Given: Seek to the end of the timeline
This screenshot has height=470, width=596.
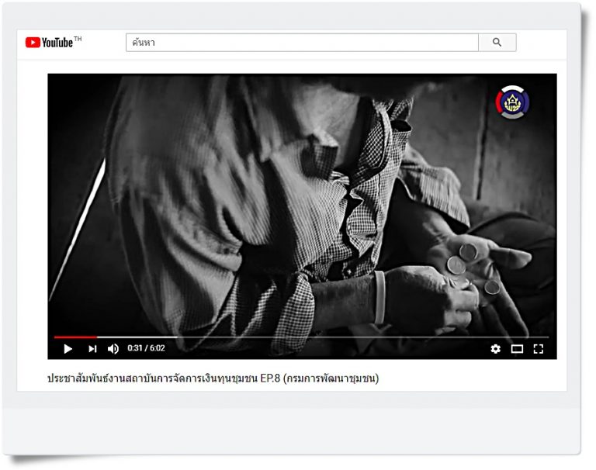Looking at the screenshot, I should (x=548, y=337).
